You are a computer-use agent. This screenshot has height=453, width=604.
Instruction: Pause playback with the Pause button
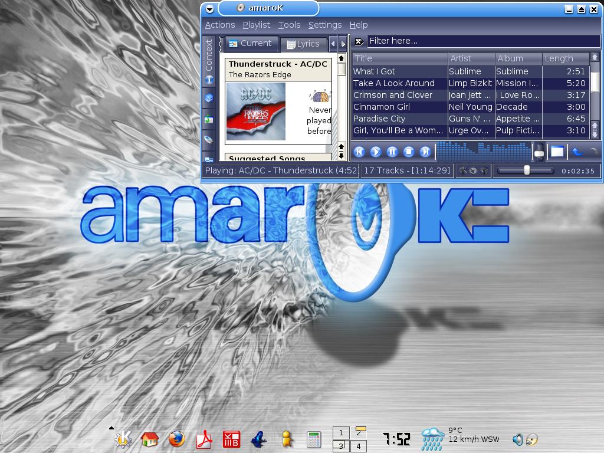[x=392, y=152]
